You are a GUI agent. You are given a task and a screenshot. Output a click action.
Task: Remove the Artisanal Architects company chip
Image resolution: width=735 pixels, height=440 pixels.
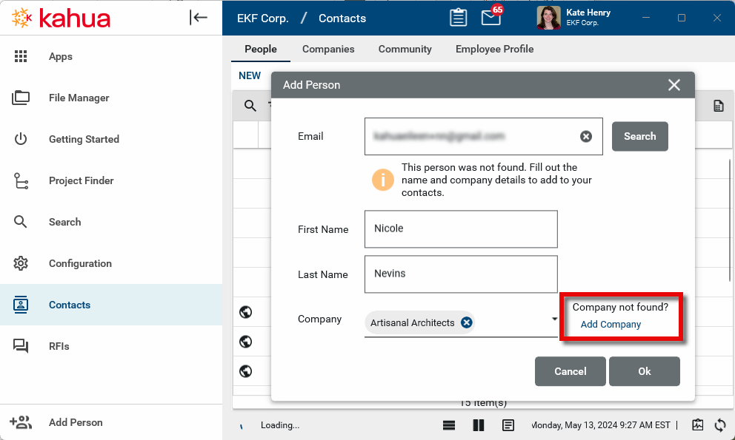(466, 322)
